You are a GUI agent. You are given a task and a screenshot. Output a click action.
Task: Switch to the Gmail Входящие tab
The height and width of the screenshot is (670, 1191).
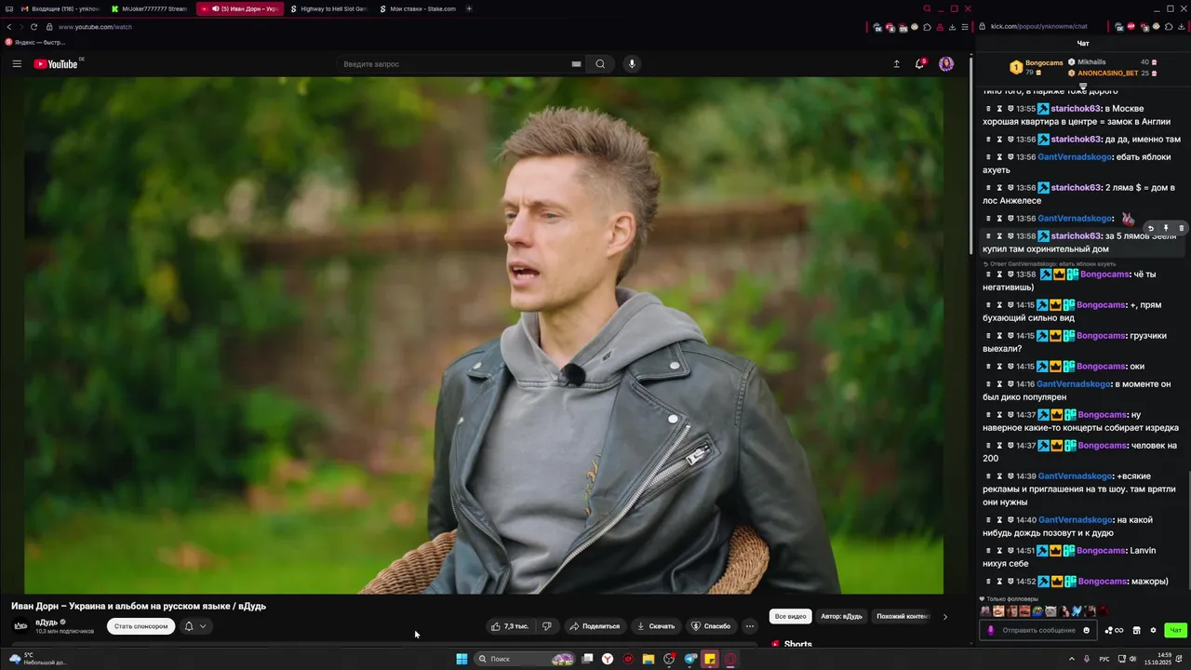(x=60, y=8)
